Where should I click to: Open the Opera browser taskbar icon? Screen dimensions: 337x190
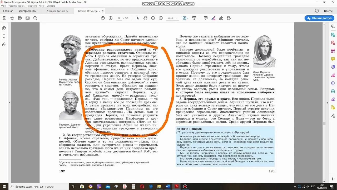[x=142, y=186]
